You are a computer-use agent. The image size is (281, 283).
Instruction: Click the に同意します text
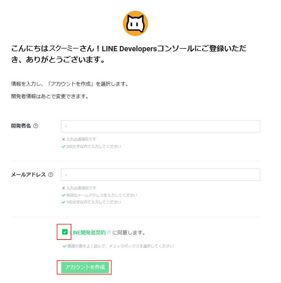pos(129,232)
